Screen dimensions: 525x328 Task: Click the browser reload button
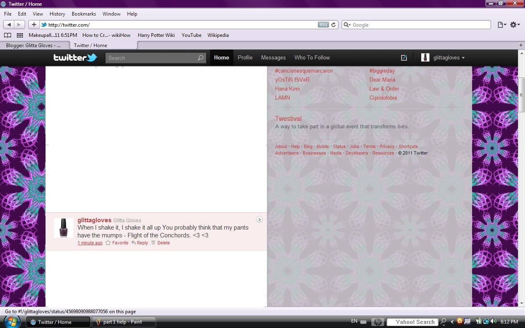click(x=333, y=25)
